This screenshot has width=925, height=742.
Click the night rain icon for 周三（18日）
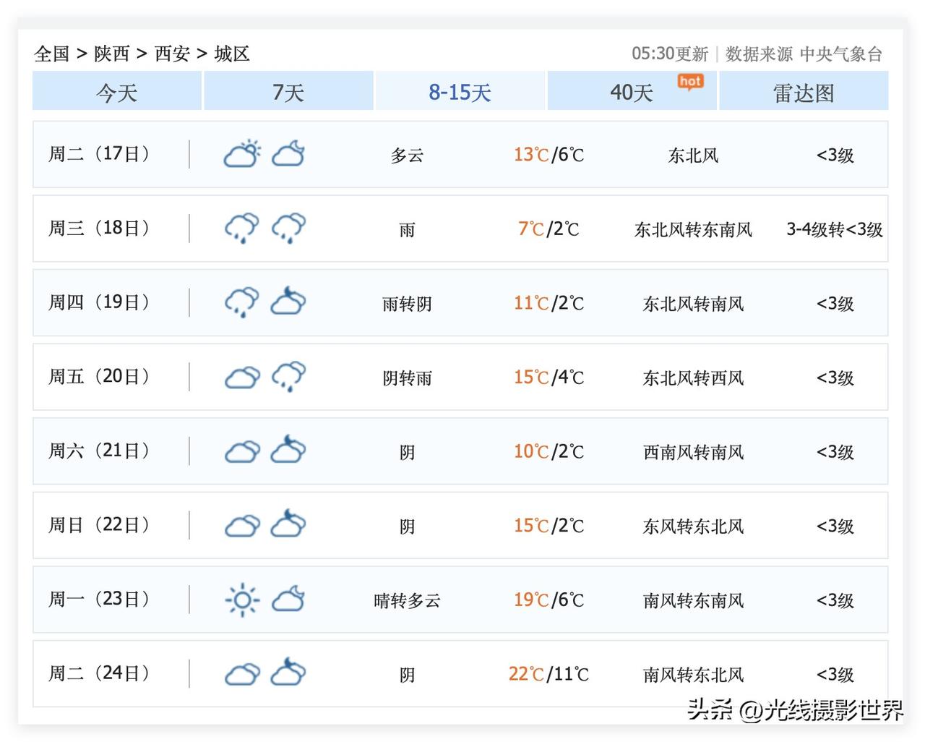[x=288, y=229]
